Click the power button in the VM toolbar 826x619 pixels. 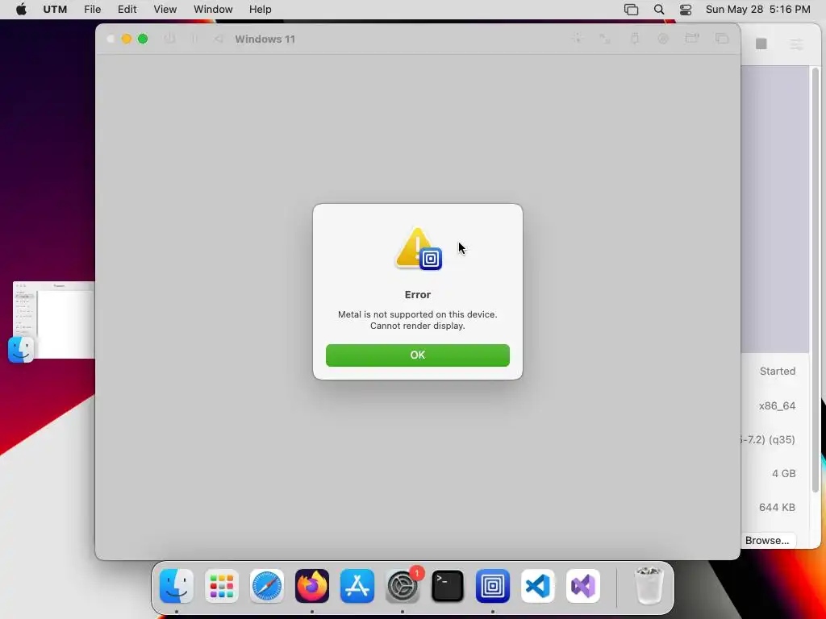[169, 39]
